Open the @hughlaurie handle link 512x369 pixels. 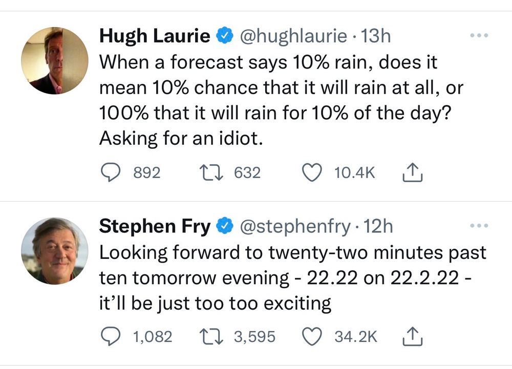[293, 36]
